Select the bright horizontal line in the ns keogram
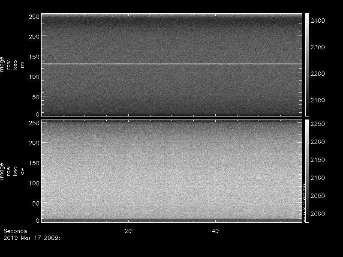This screenshot has height=257, width=343. click(172, 64)
